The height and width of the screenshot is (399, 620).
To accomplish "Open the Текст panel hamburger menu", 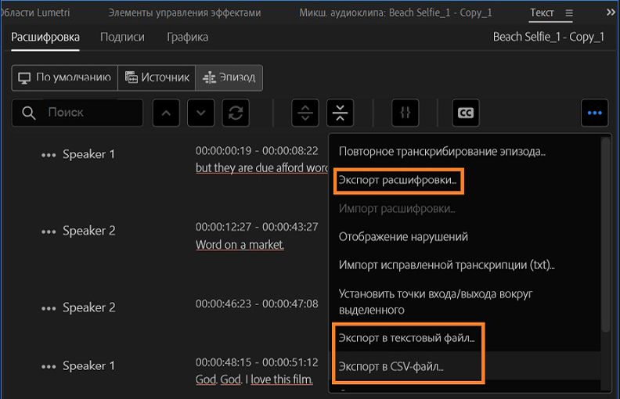I will (x=569, y=13).
